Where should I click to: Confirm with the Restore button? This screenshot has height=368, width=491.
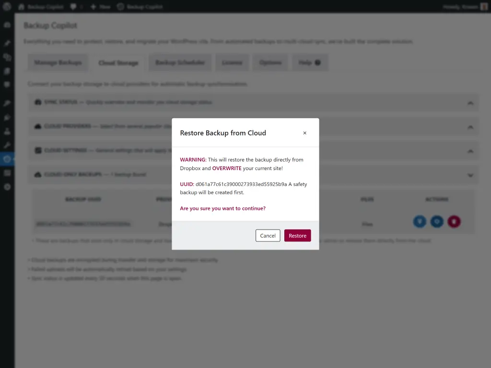click(x=297, y=235)
